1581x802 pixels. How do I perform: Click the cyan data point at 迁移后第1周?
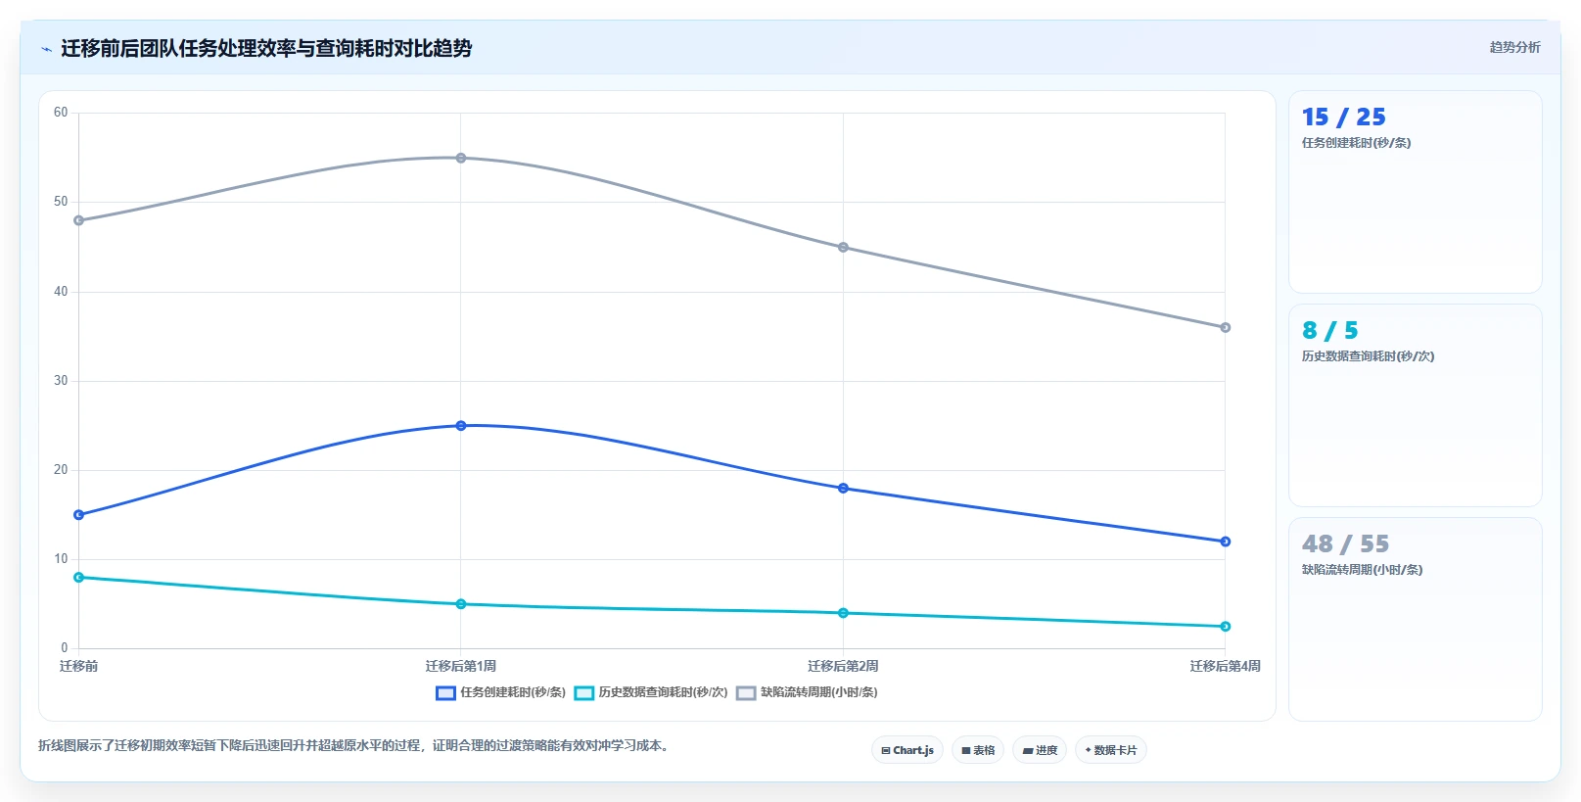(x=461, y=604)
